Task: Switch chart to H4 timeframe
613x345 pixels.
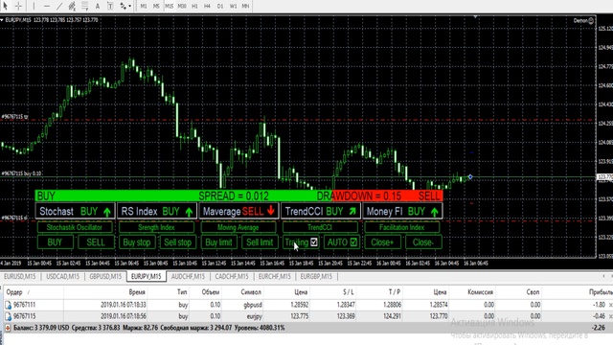Action: (x=207, y=6)
